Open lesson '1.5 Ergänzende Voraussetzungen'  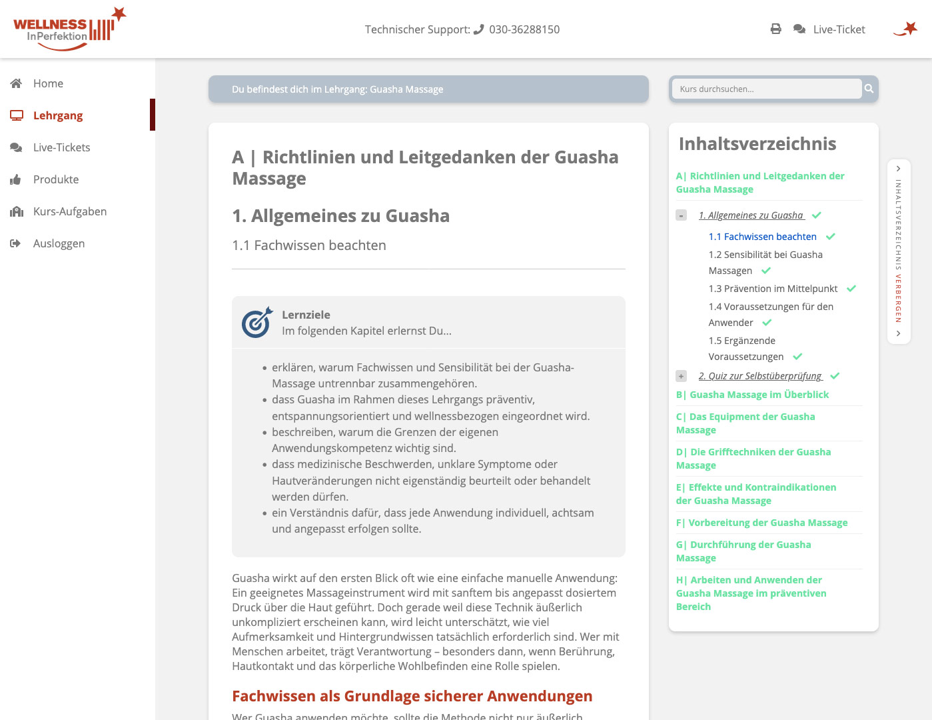746,349
